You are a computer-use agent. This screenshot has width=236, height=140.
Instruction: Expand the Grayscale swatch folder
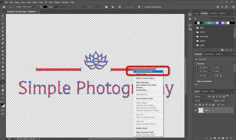coord(195,36)
